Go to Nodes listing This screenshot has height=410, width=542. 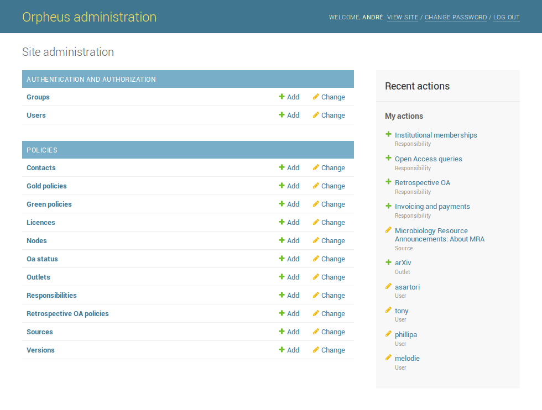[37, 241]
